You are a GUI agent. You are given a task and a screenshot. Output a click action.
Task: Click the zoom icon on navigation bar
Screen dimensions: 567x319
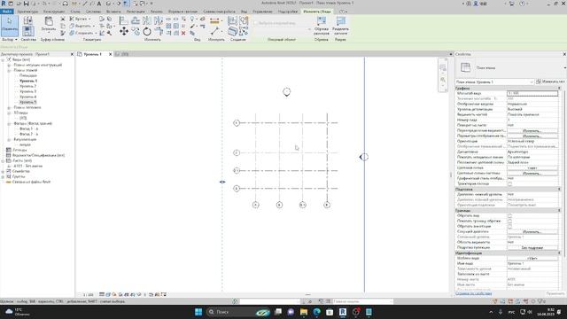[x=443, y=80]
